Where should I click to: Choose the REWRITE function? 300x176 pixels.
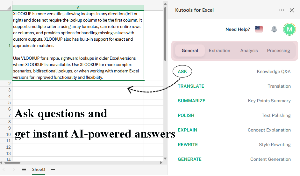point(188,145)
